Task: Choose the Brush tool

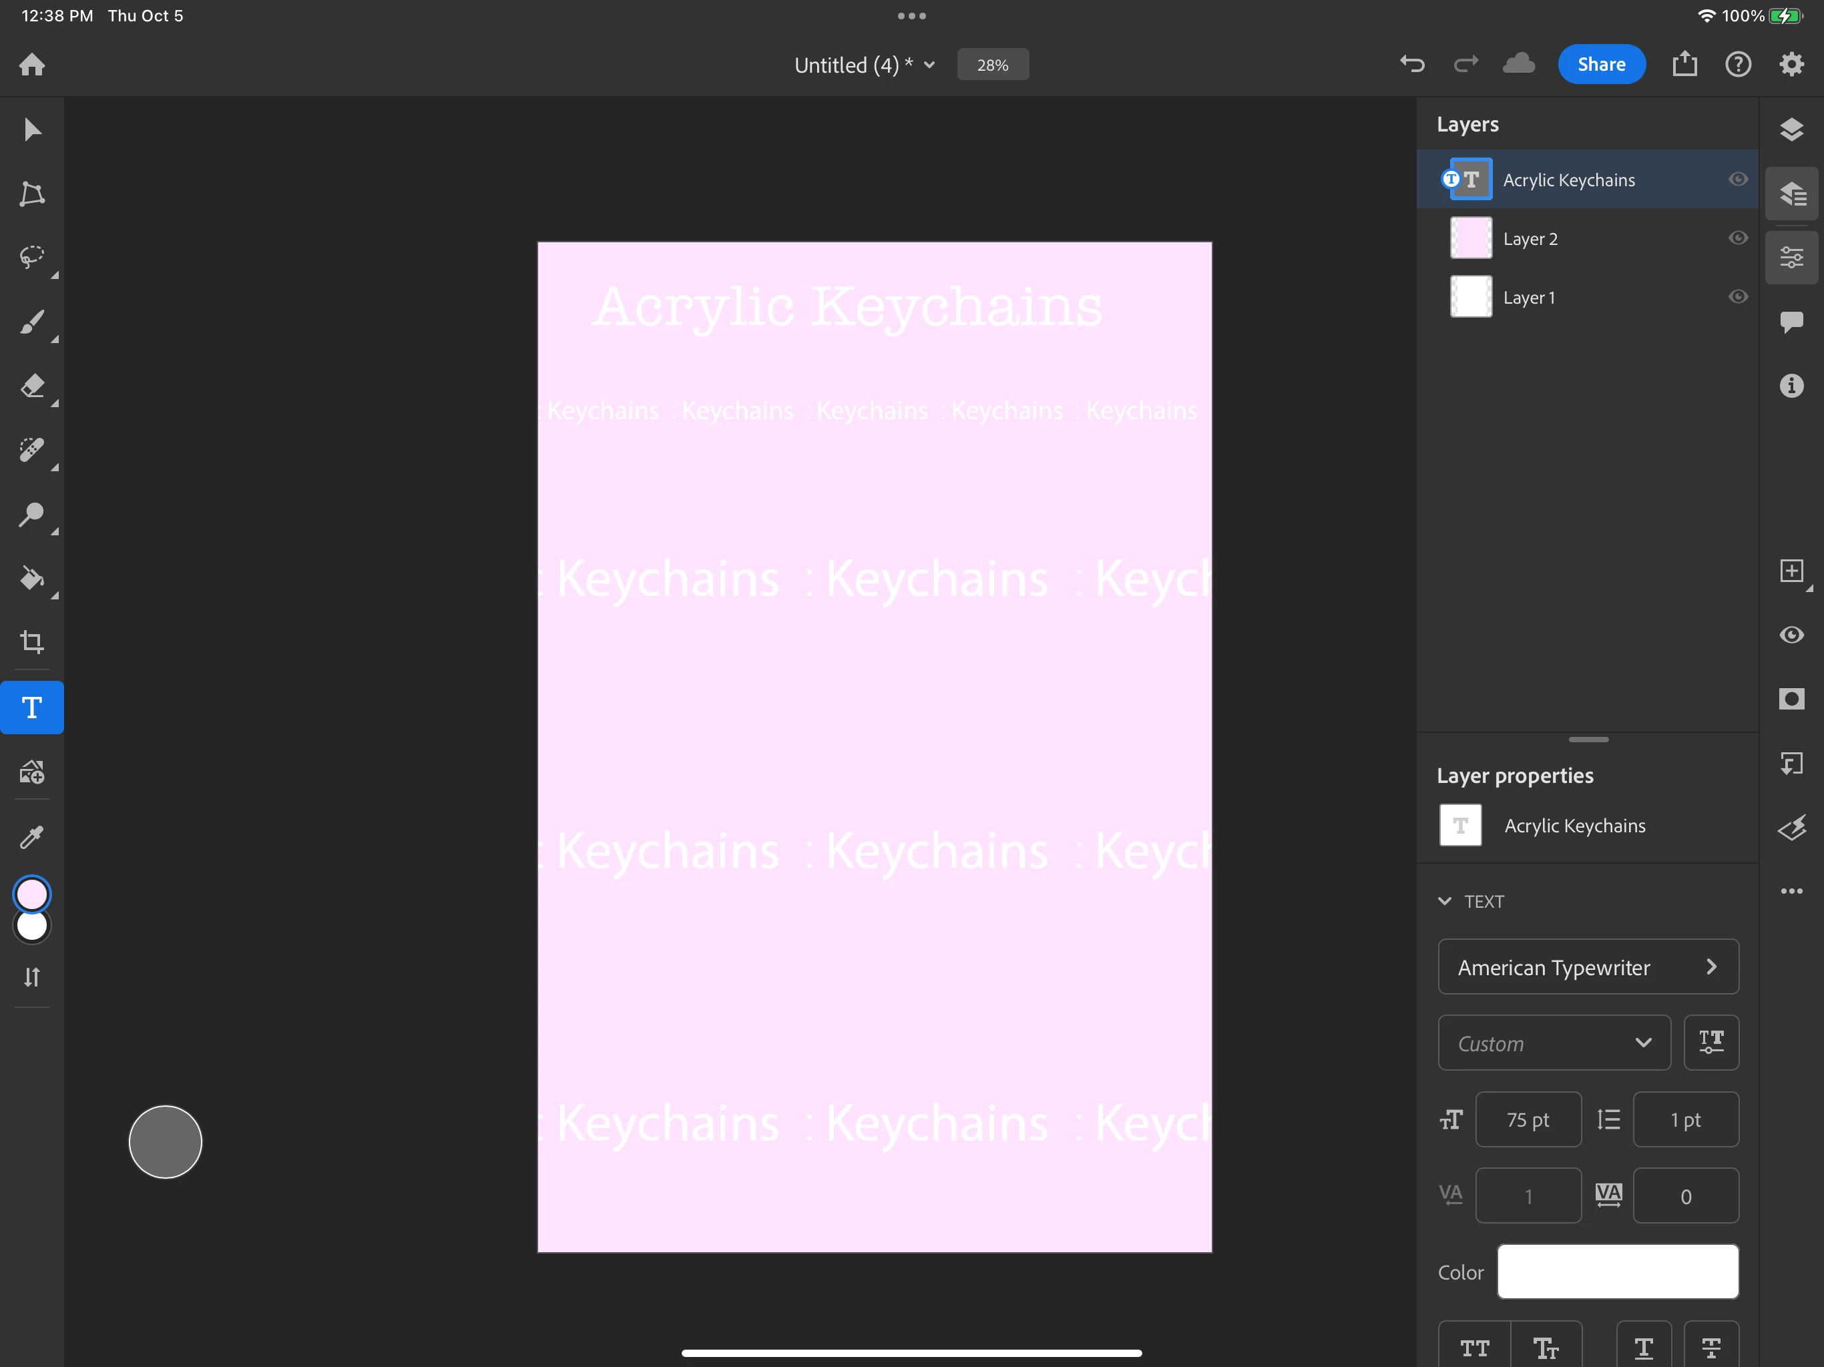Action: click(x=32, y=322)
